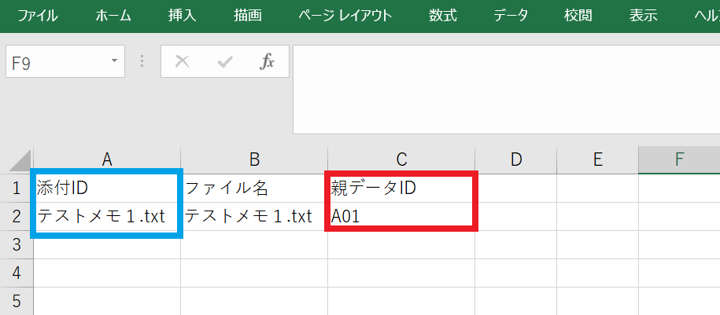Click inside the formula bar input
Viewport: 720px width, 315px height.
(504, 88)
